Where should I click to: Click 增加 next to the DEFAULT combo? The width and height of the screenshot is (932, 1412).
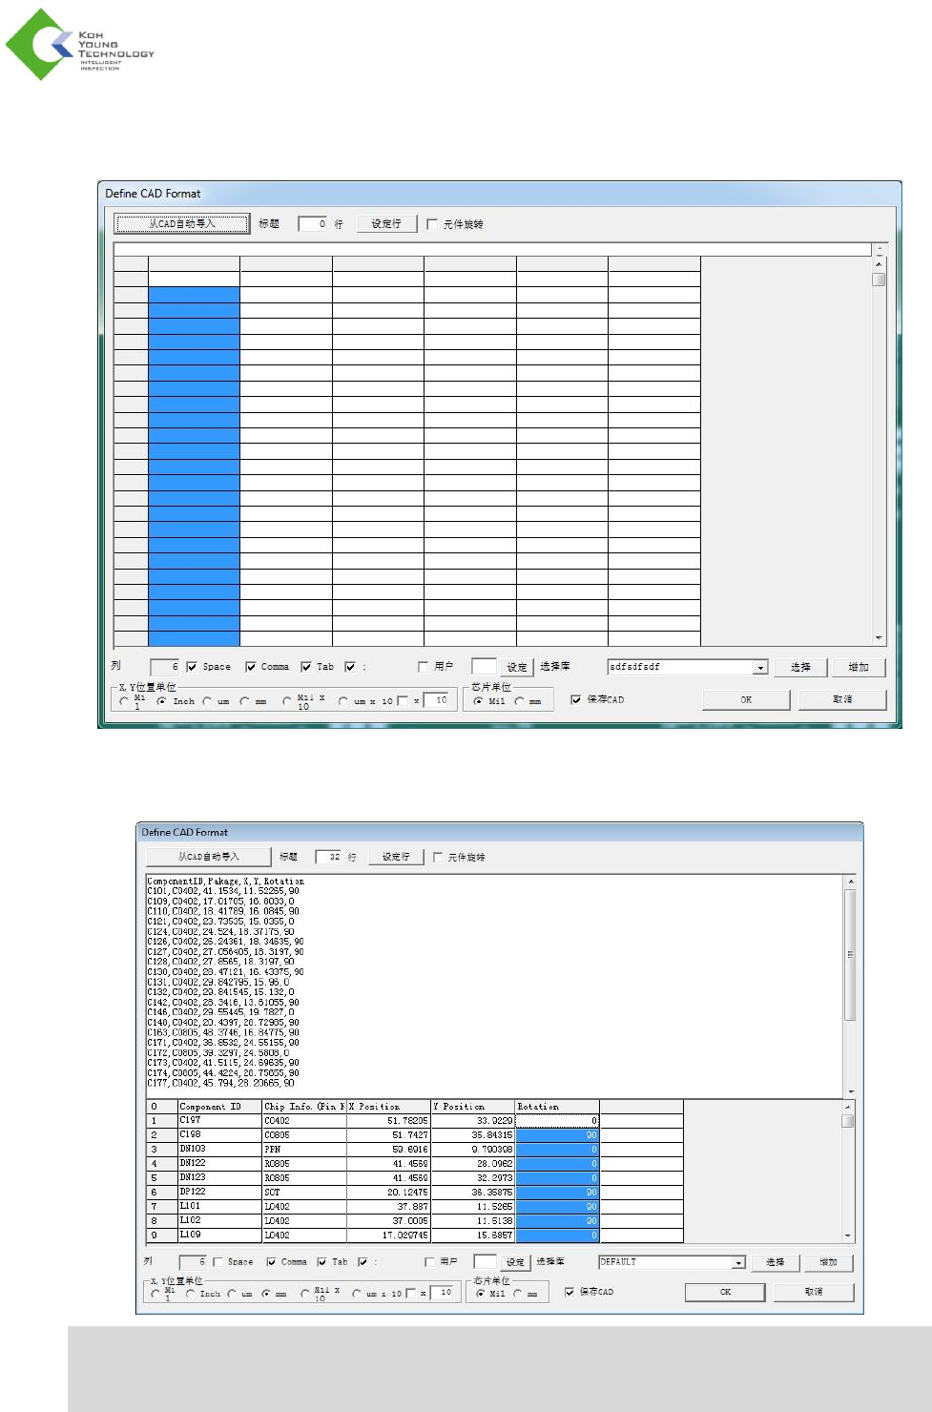click(828, 1262)
